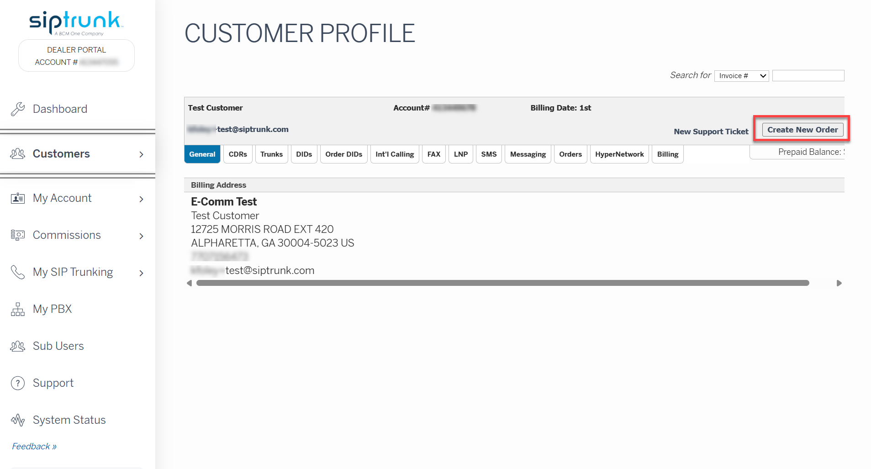The width and height of the screenshot is (871, 469).
Task: Open the New Support Ticket link
Action: (711, 132)
